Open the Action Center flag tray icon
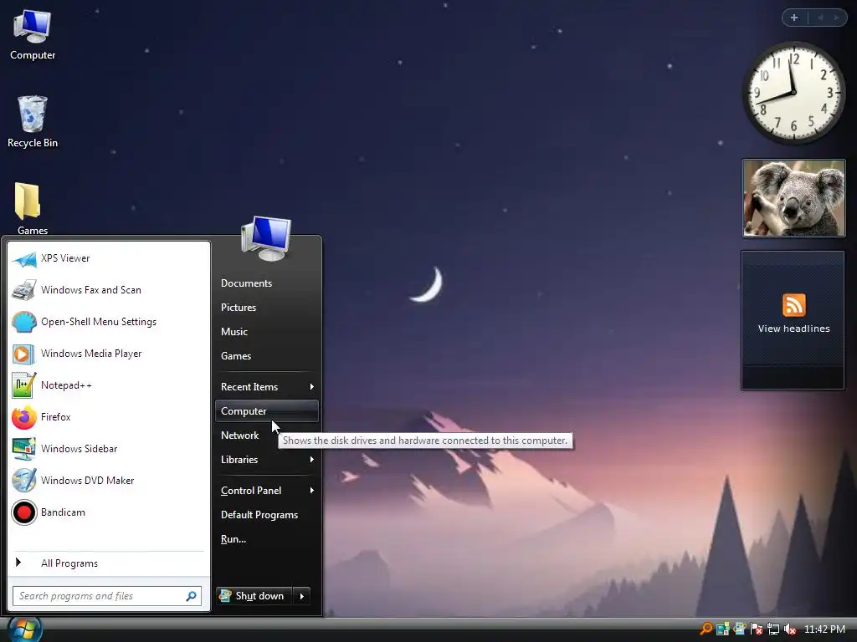This screenshot has width=857, height=642. [757, 629]
